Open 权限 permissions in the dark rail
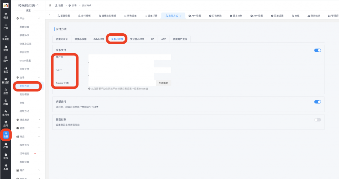The height and width of the screenshot is (179, 339). 6,145
